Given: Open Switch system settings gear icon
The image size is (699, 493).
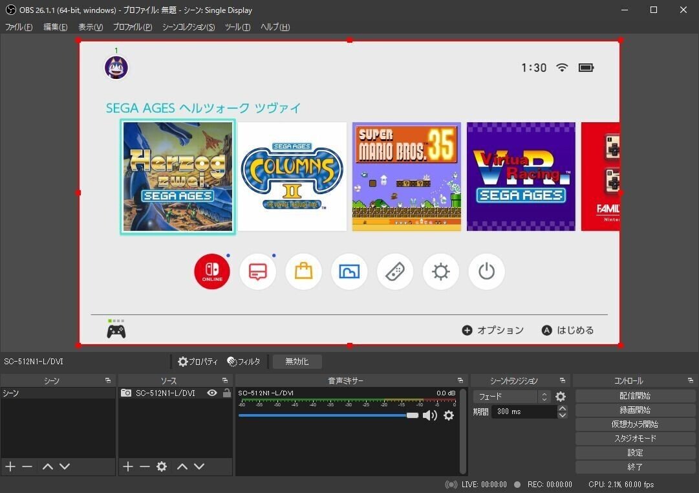Looking at the screenshot, I should pyautogui.click(x=441, y=271).
